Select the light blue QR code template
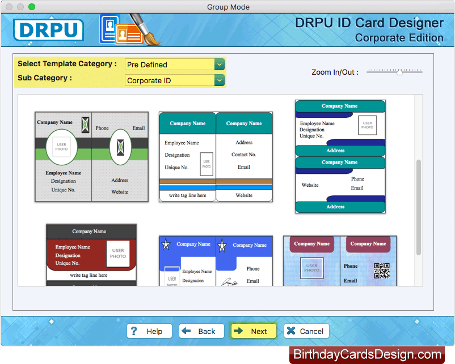This screenshot has width=455, height=364. pyautogui.click(x=340, y=261)
